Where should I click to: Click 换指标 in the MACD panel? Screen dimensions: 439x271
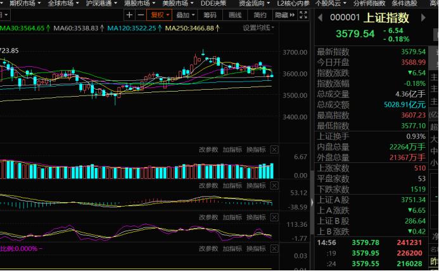coord(256,185)
